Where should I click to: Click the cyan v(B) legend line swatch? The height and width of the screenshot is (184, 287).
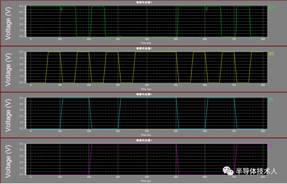click(271, 101)
